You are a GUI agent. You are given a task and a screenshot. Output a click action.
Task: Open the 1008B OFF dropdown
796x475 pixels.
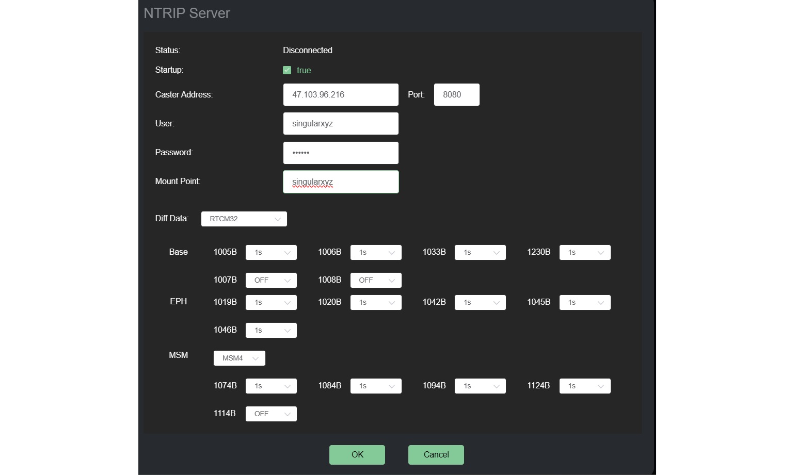(376, 280)
